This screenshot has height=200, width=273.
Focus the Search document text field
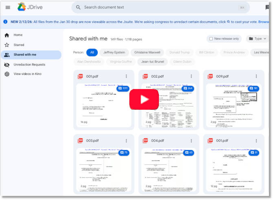point(161,7)
